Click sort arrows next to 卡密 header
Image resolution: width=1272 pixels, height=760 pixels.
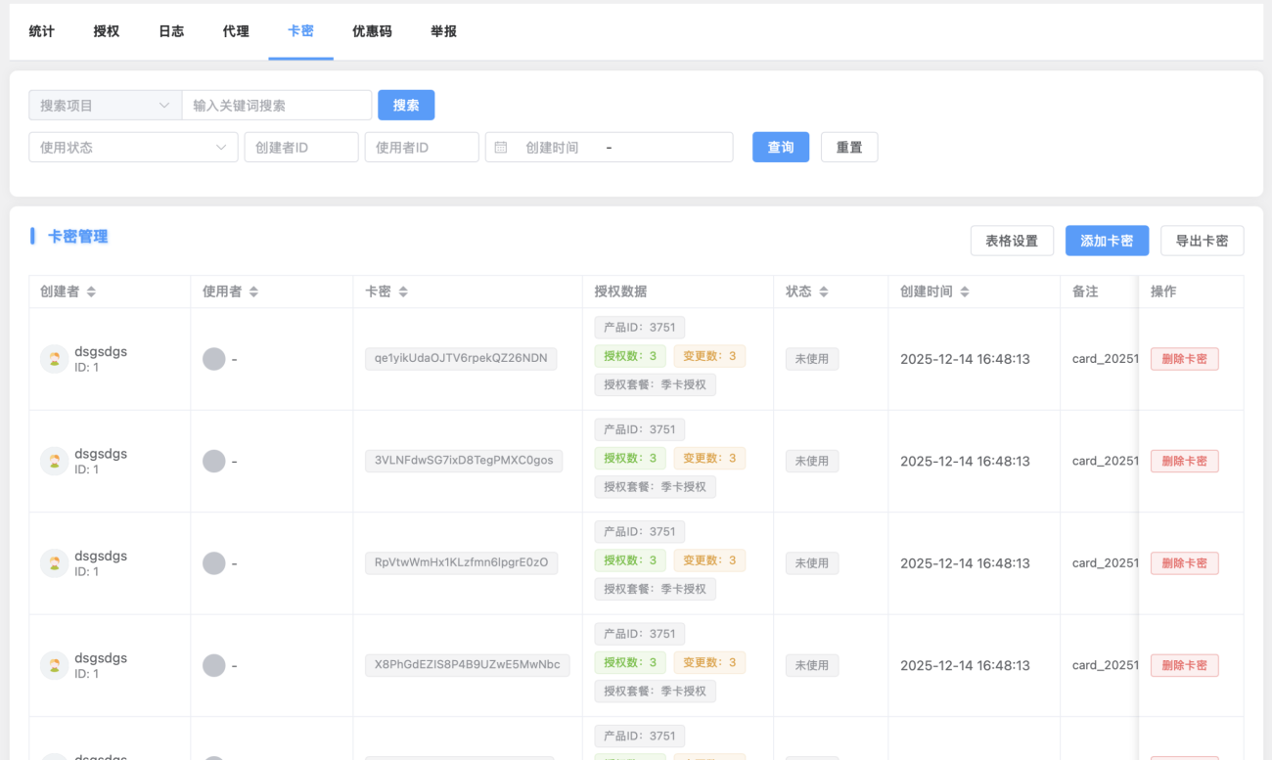click(403, 291)
